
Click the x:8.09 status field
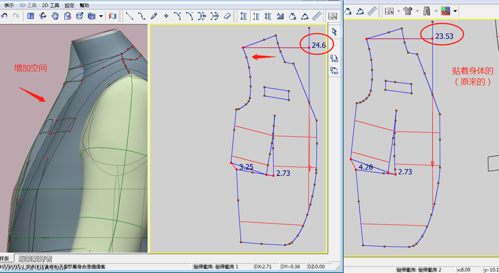click(x=469, y=269)
